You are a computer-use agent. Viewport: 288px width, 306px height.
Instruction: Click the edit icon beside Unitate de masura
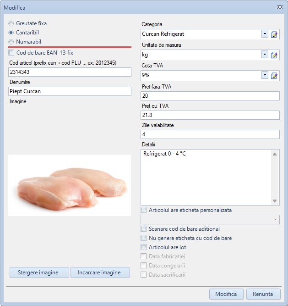click(274, 55)
